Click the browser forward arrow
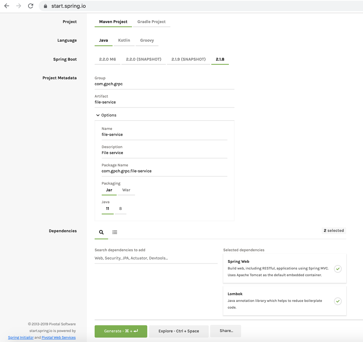363x342 pixels. tap(18, 6)
